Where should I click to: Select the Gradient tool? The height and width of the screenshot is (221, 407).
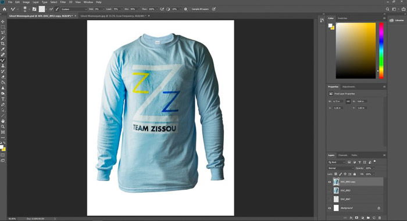click(3, 82)
